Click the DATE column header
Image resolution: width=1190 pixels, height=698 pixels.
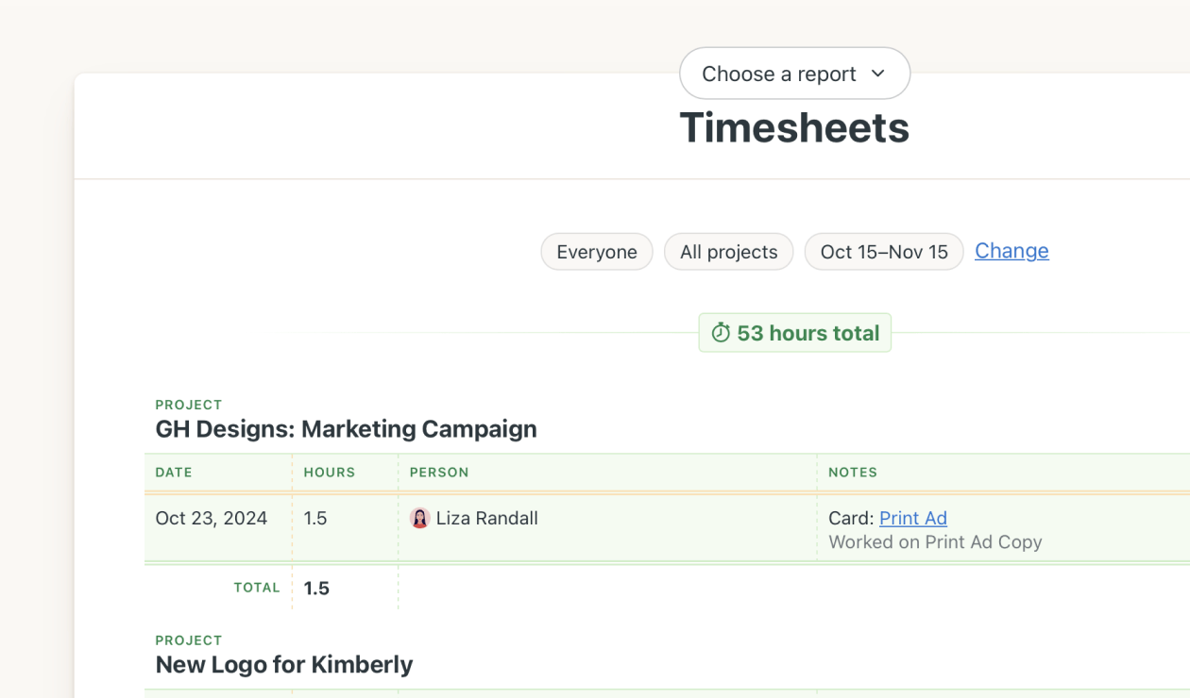coord(174,473)
